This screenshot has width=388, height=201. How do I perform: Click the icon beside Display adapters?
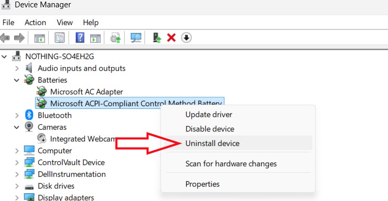tap(29, 197)
